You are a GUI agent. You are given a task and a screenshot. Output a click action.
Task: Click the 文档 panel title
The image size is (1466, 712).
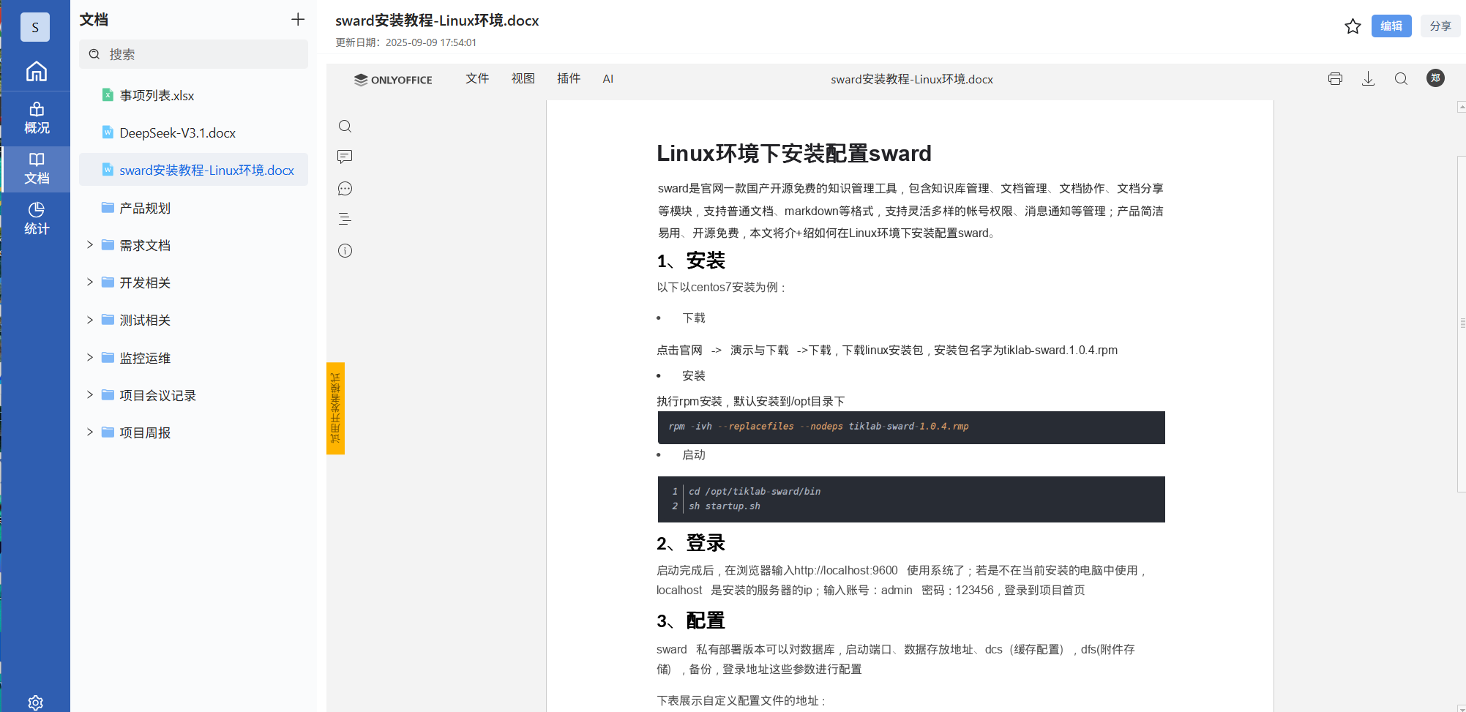[94, 20]
